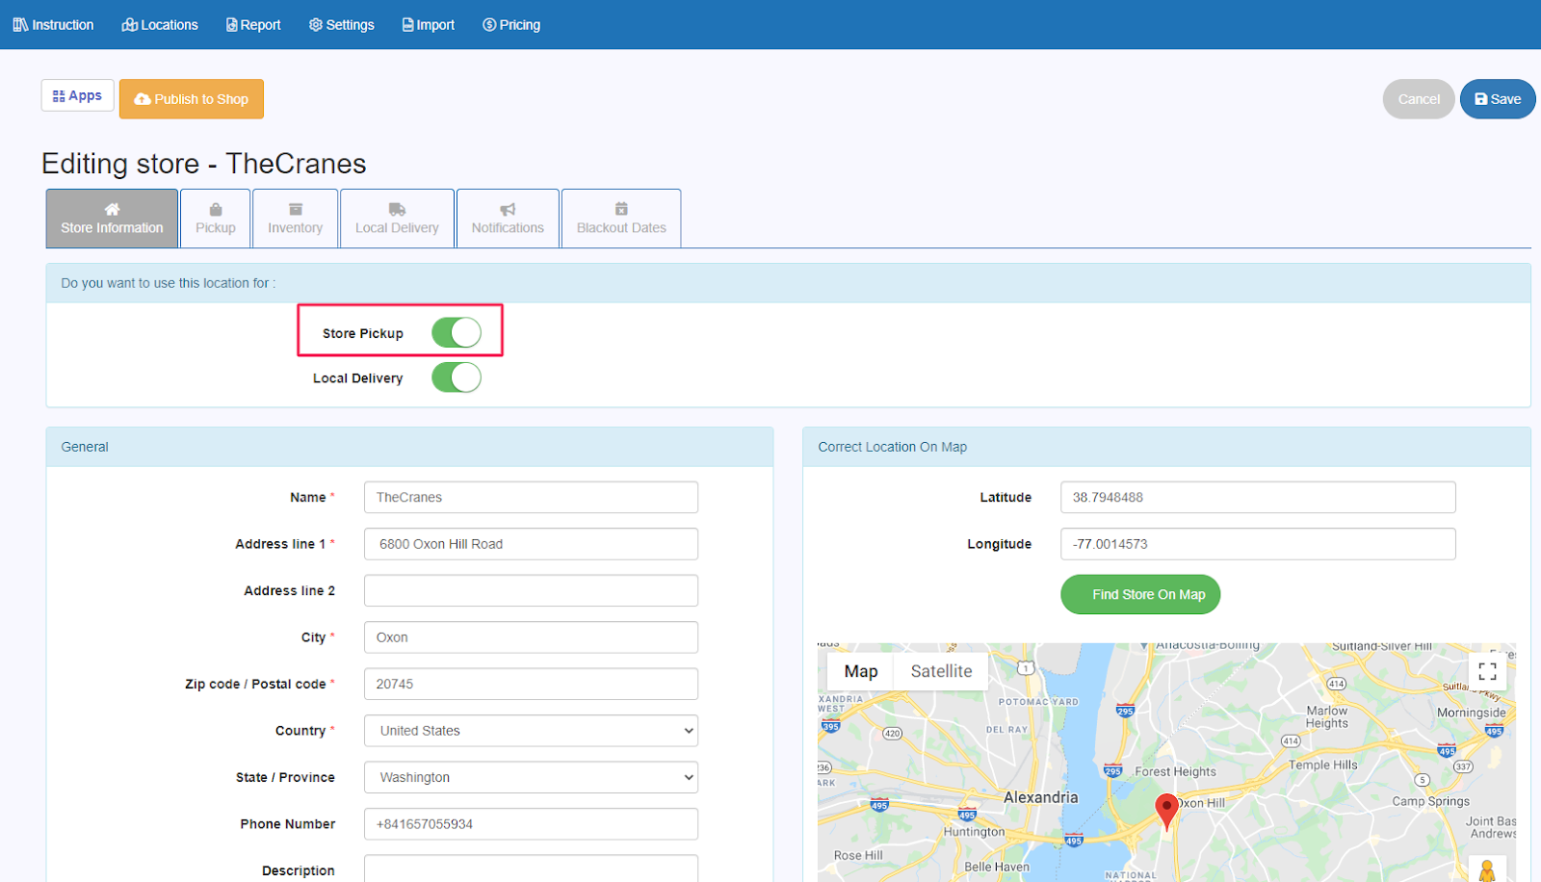Save the store changes

click(1498, 99)
